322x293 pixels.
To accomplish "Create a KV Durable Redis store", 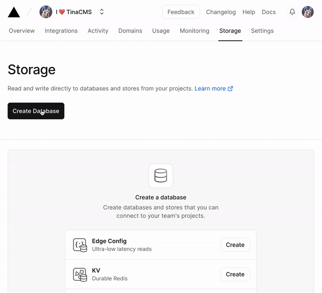I will click(x=235, y=274).
